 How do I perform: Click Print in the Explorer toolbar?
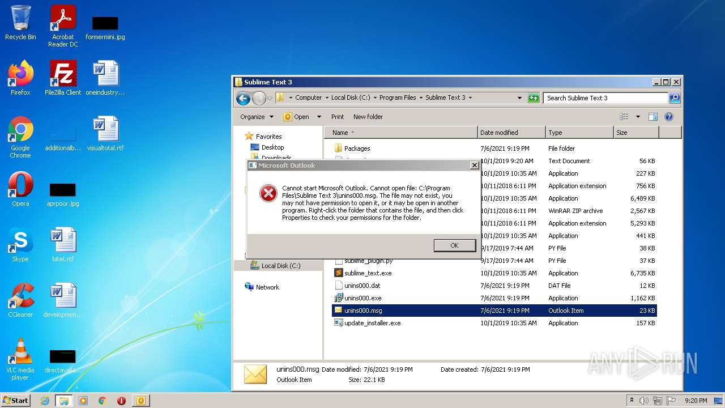click(x=338, y=117)
